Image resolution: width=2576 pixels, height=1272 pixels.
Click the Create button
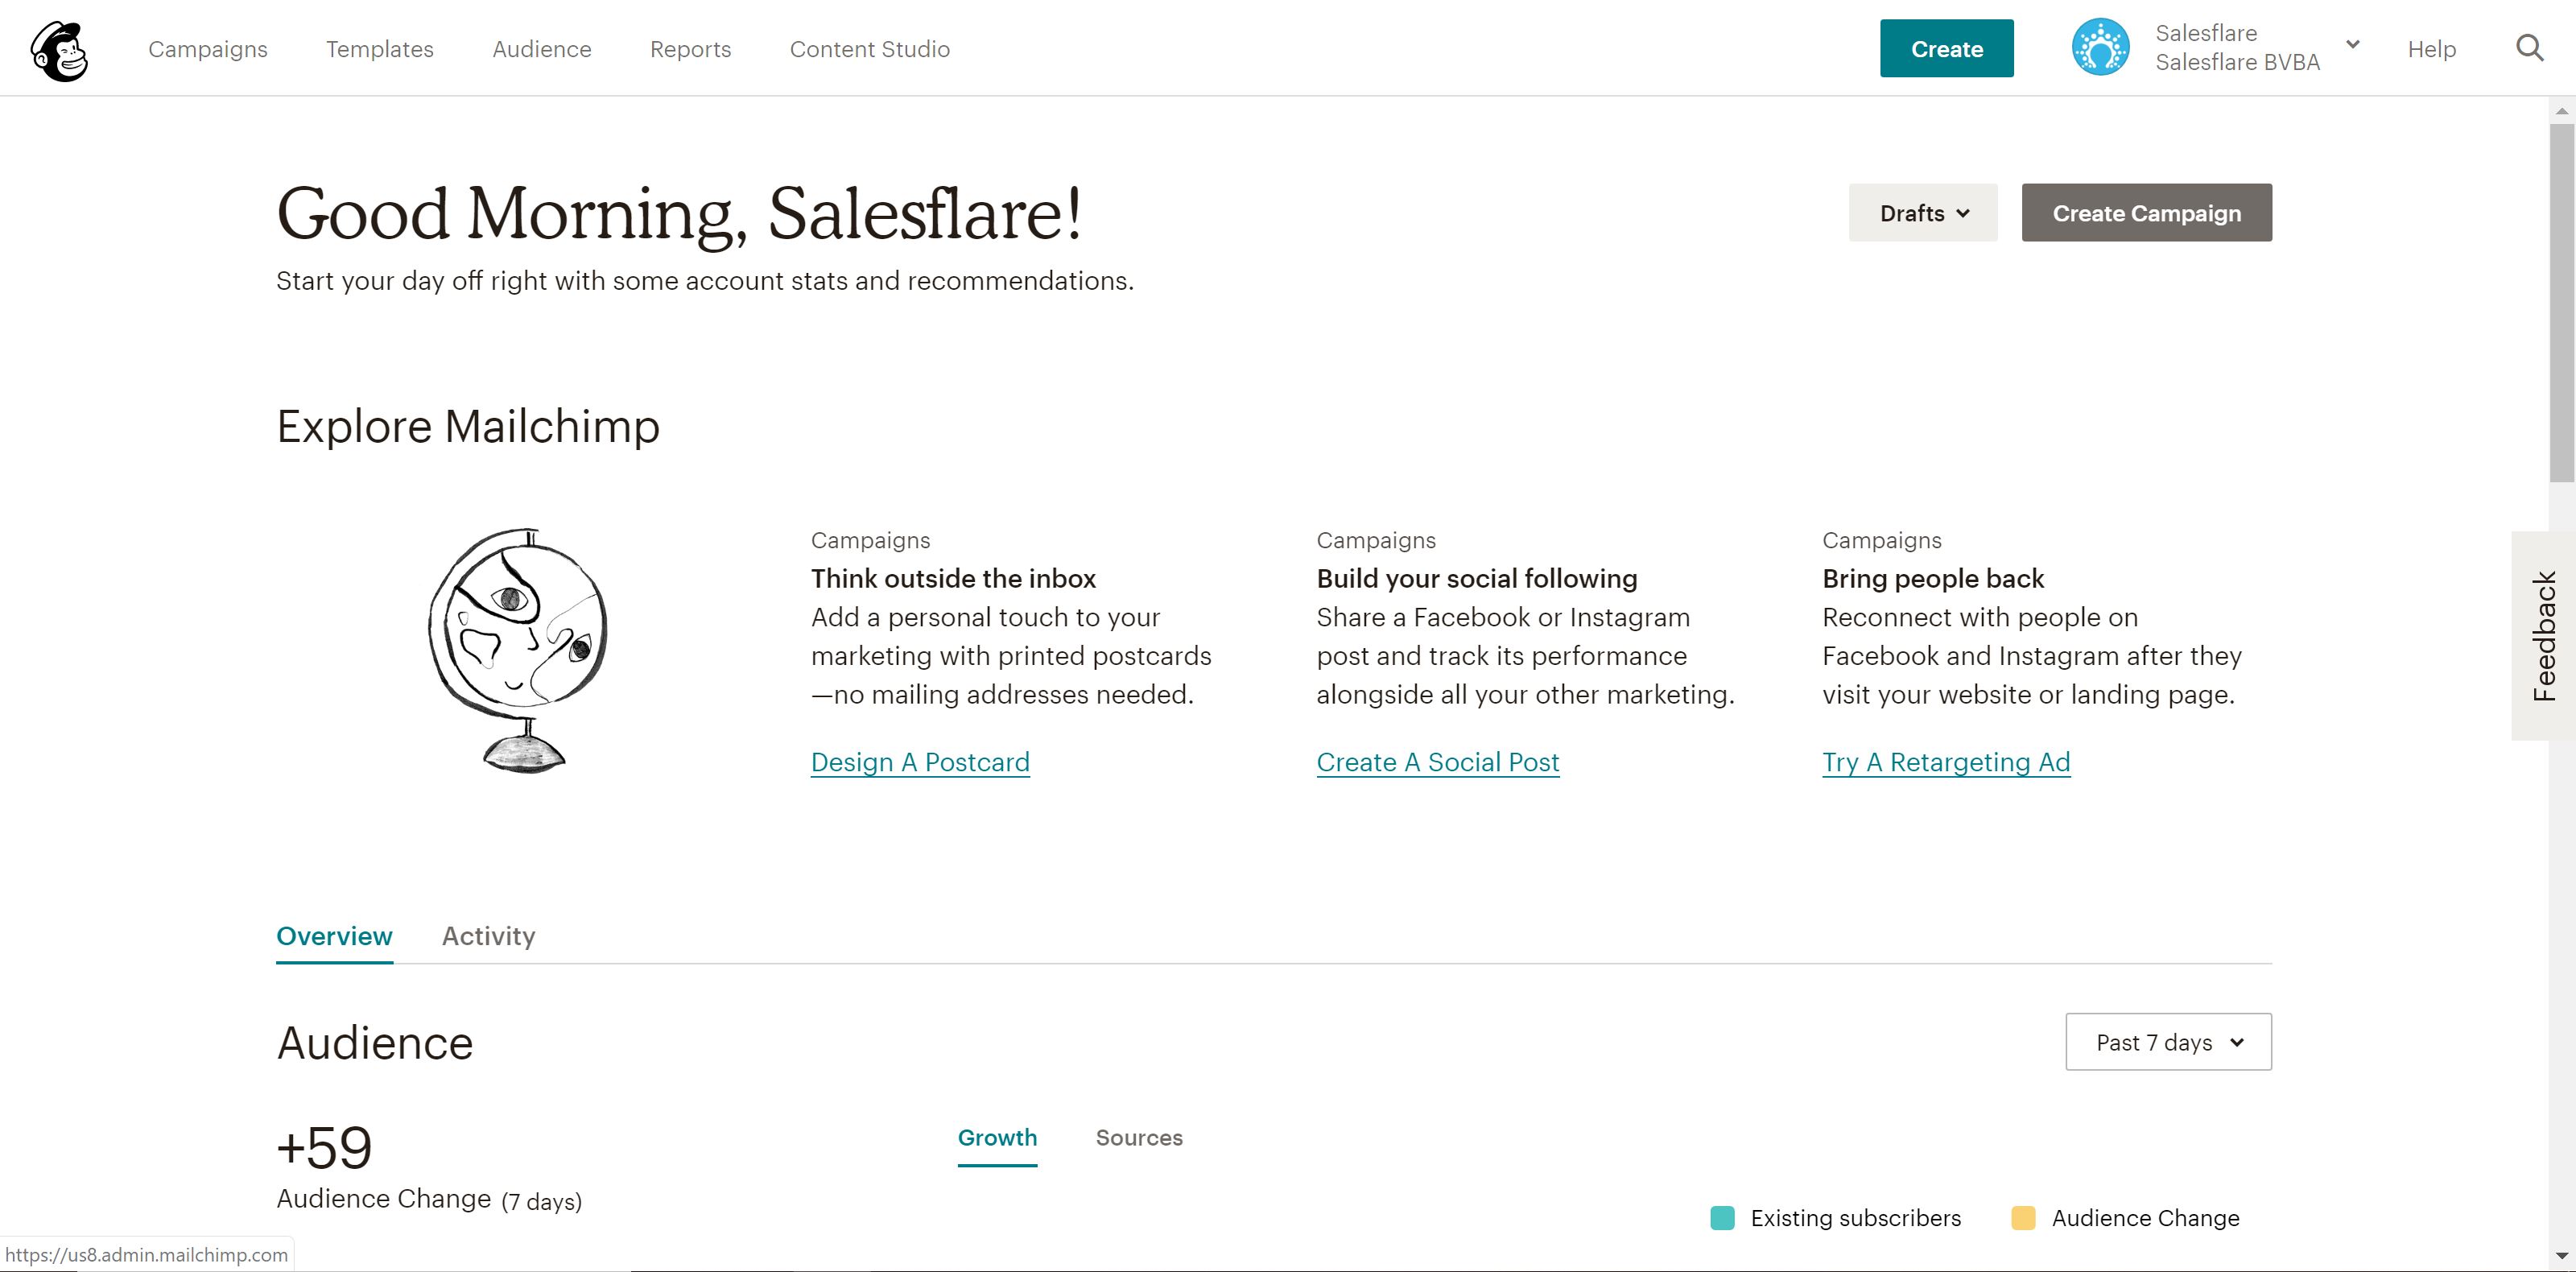pos(1945,48)
